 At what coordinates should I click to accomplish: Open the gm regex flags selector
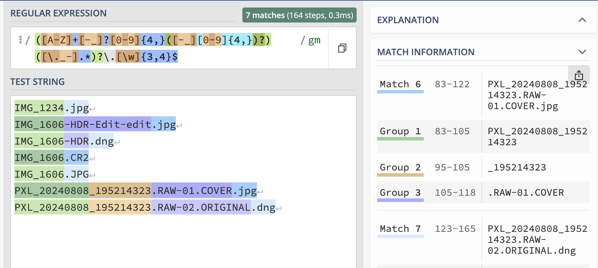point(314,40)
